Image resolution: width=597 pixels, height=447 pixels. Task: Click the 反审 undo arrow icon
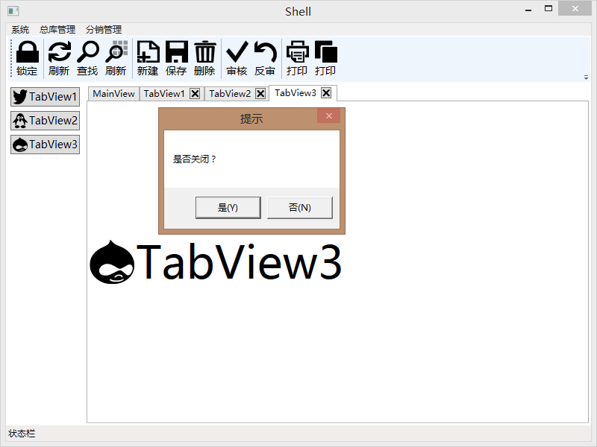pos(265,58)
